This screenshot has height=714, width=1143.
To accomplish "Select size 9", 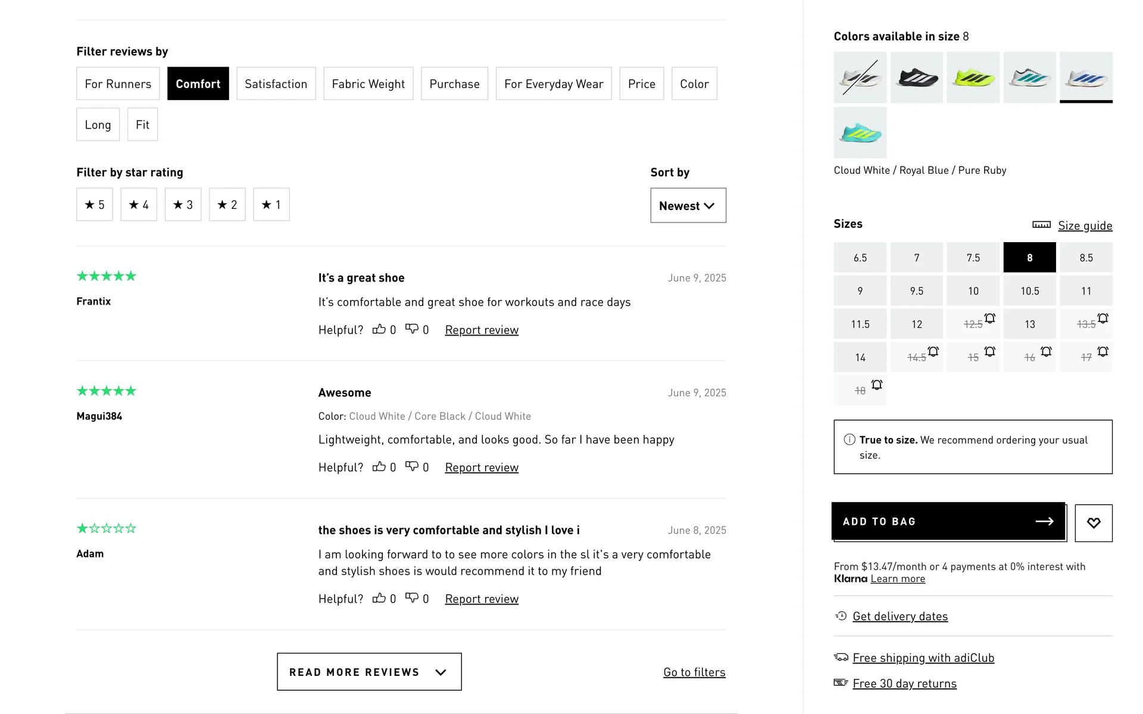I will [860, 291].
